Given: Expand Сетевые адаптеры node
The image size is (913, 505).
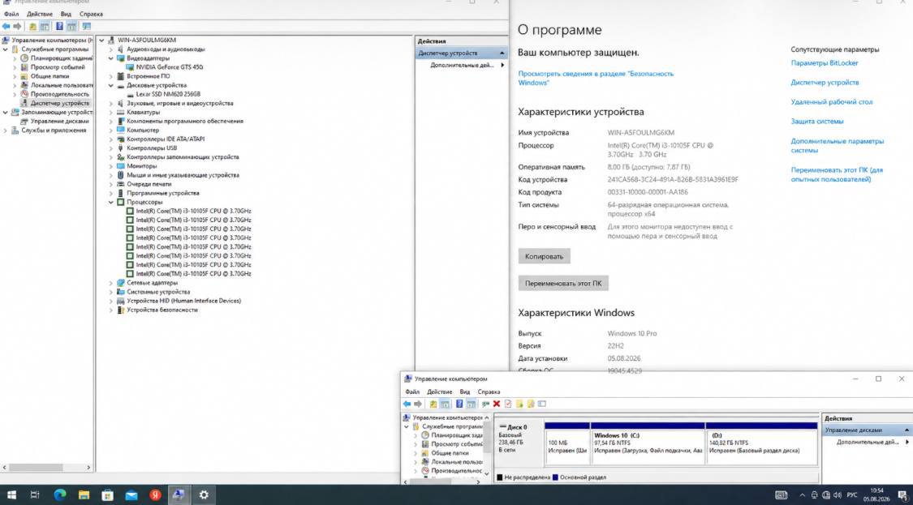Looking at the screenshot, I should point(110,283).
